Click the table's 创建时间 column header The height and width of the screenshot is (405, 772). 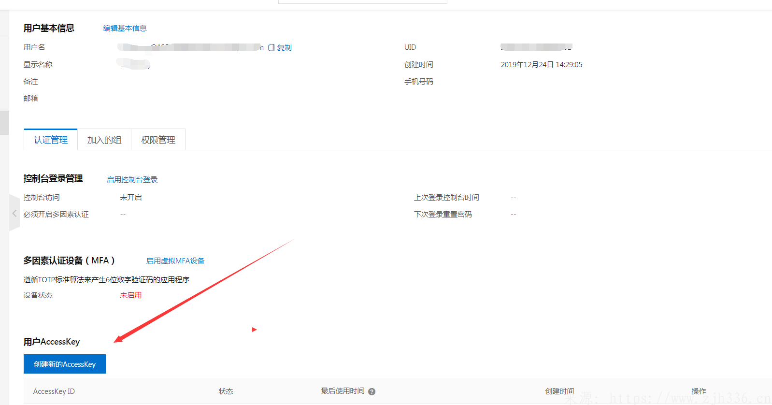(x=559, y=391)
